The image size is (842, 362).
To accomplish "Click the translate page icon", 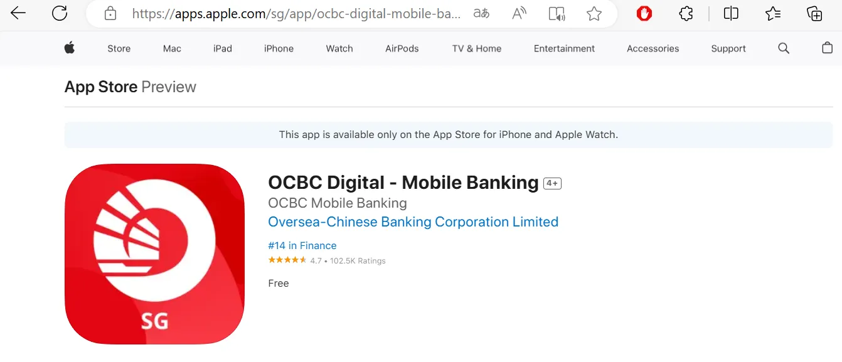I will point(481,13).
